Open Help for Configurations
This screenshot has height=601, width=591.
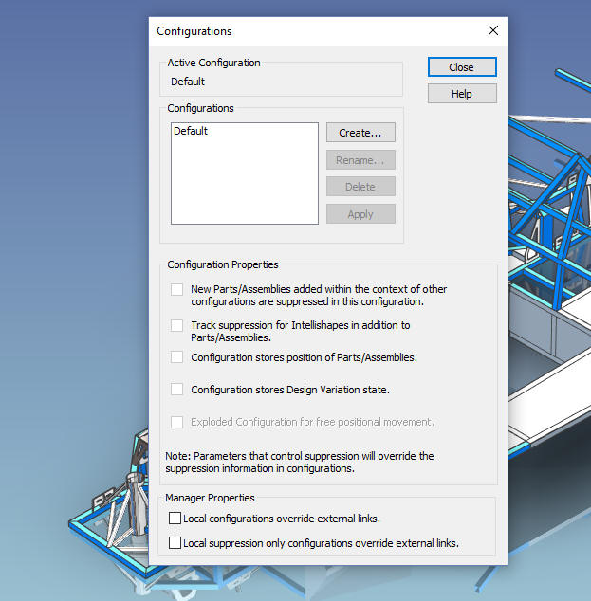(x=462, y=94)
